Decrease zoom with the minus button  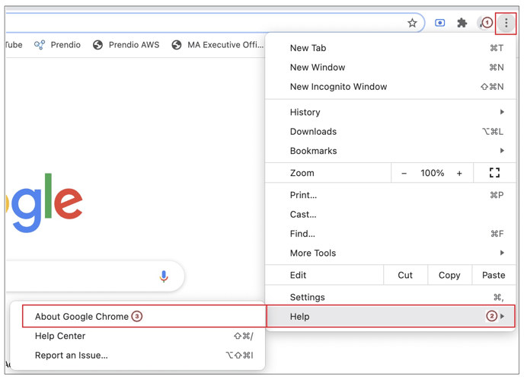[404, 173]
